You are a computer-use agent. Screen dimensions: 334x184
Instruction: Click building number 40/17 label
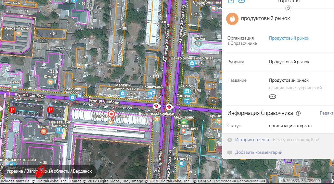pos(194,129)
